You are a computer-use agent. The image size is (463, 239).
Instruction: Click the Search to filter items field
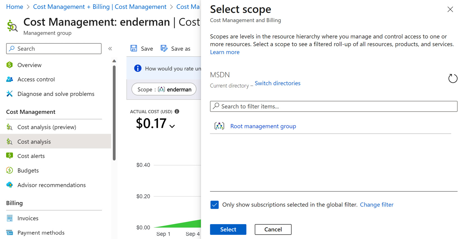coord(334,106)
